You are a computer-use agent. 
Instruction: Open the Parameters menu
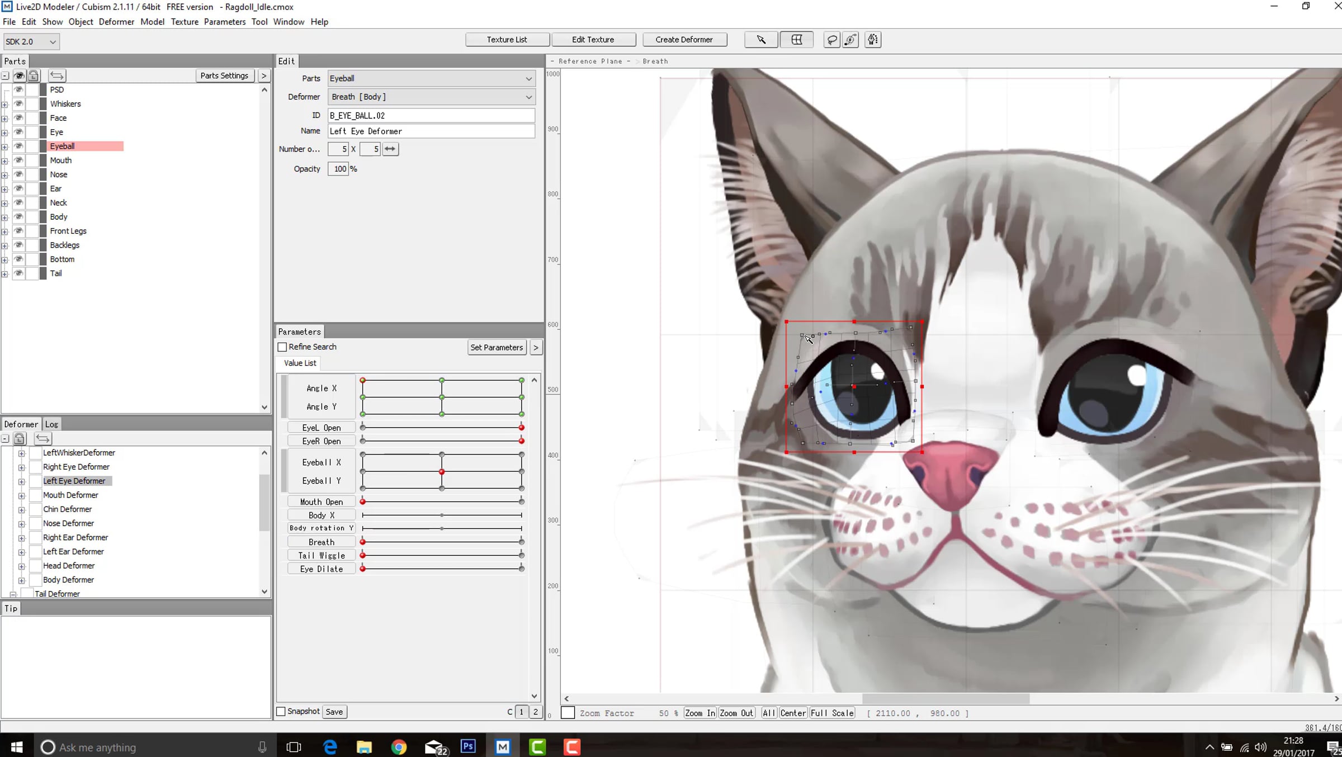[x=224, y=22]
